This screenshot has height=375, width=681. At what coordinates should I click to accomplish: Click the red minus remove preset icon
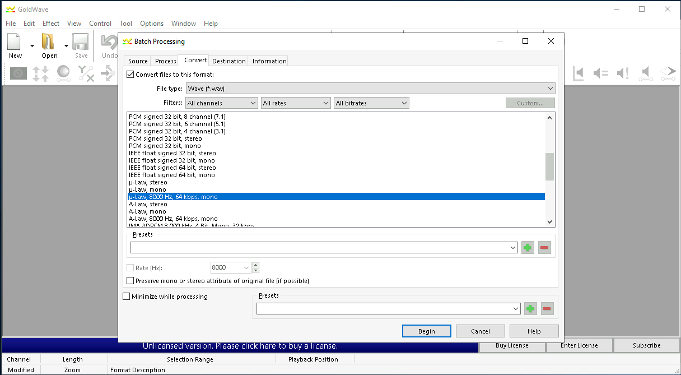[x=544, y=248]
